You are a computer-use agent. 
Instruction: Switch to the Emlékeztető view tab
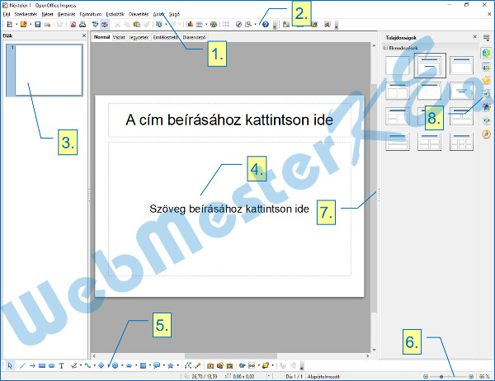(x=166, y=37)
